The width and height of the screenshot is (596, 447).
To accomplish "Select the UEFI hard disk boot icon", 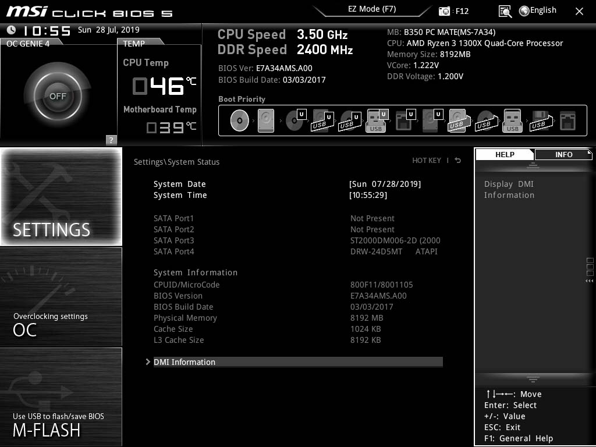I will tap(432, 120).
